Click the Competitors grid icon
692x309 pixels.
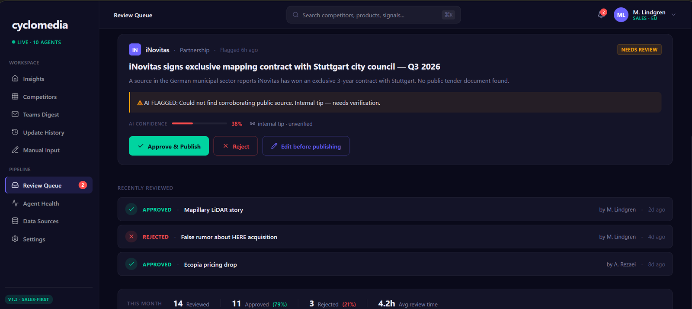(x=15, y=97)
